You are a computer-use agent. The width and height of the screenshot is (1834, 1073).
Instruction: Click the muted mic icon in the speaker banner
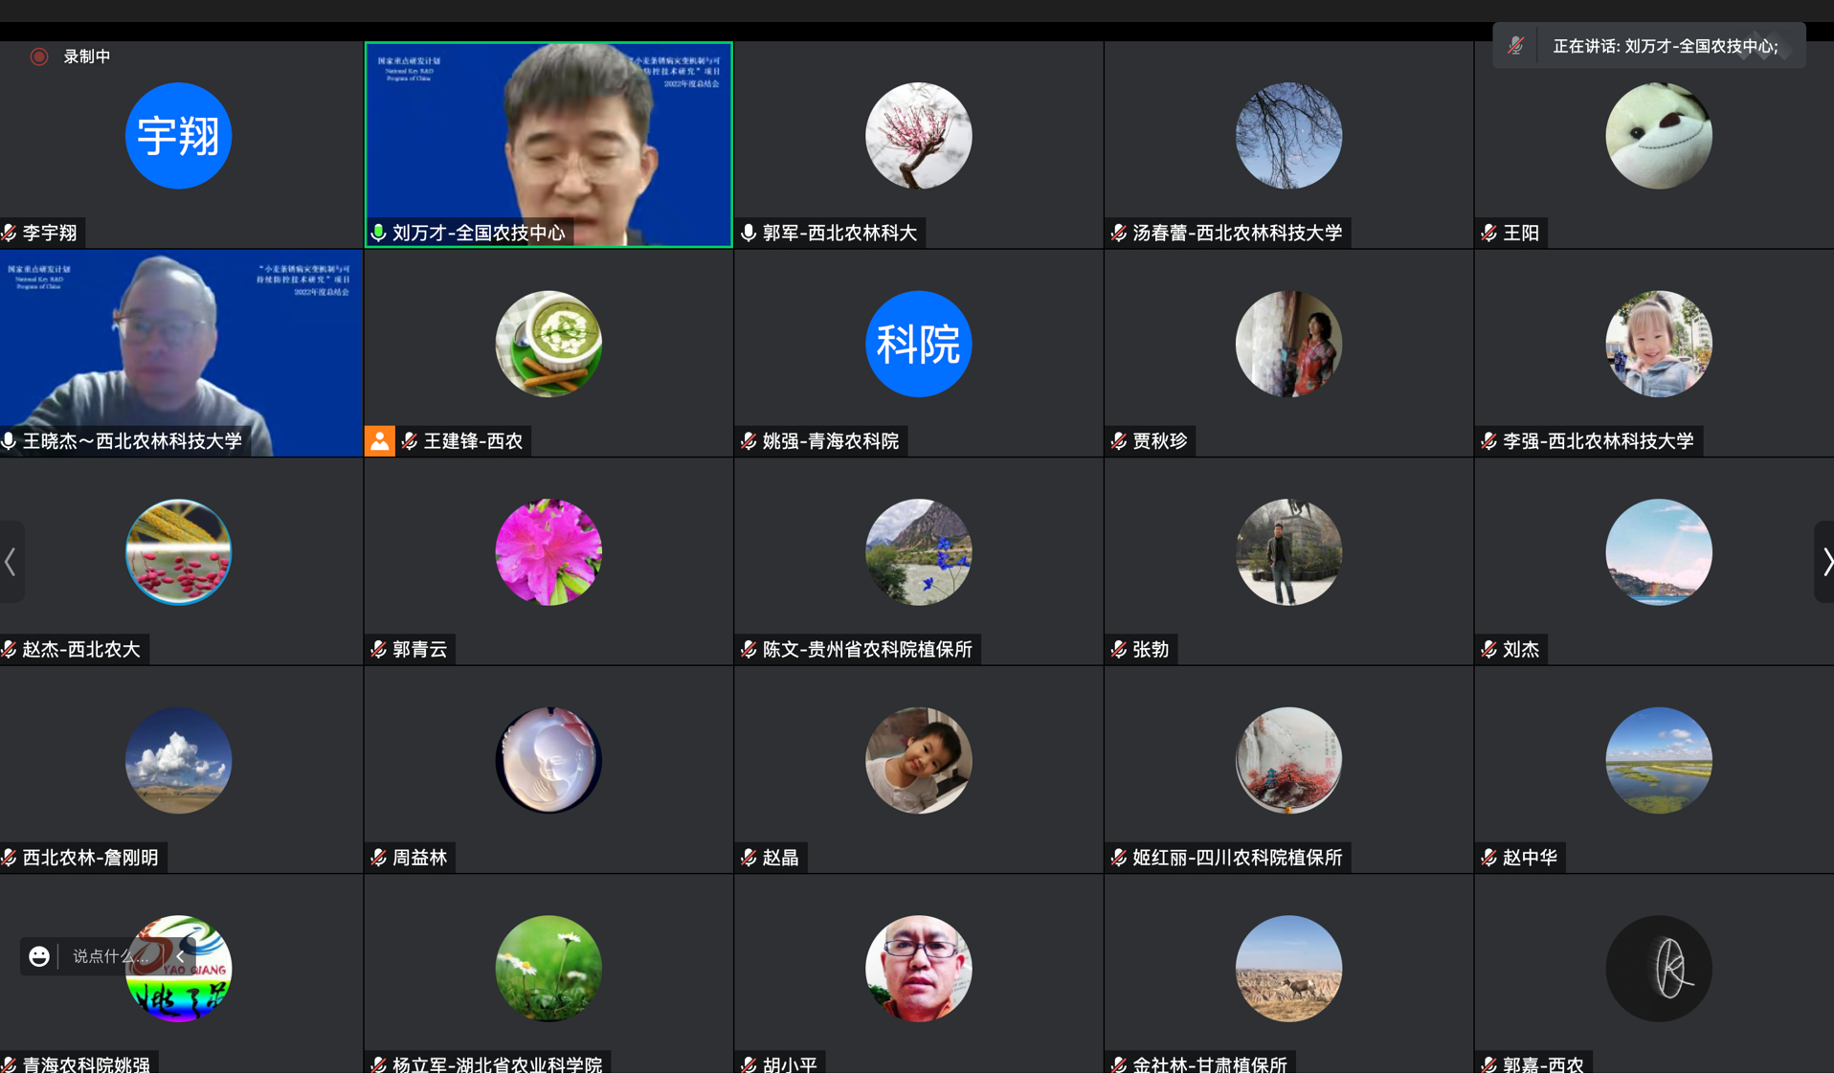1516,45
